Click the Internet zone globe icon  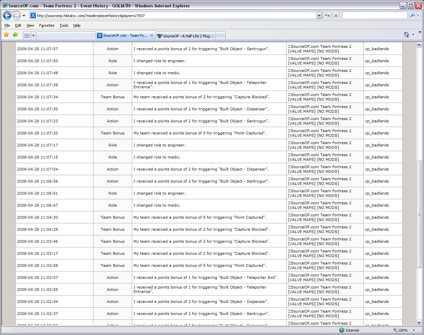(x=342, y=330)
